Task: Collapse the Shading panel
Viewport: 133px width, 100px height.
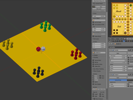Action: coord(93,57)
